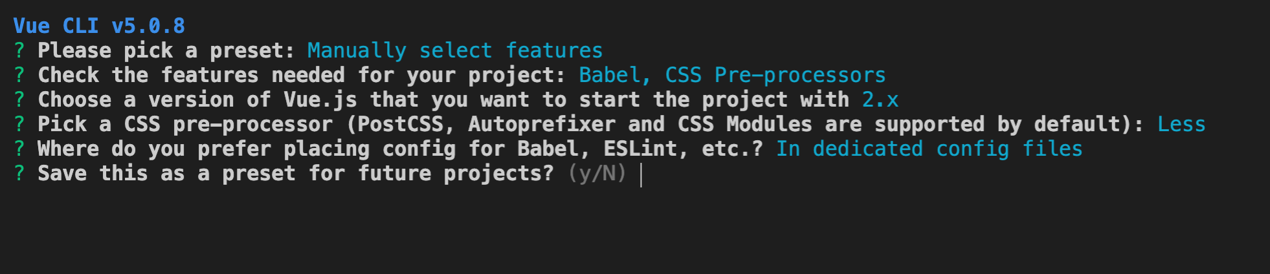The image size is (1270, 274).
Task: Place cursor in the preset save input
Action: pos(641,174)
